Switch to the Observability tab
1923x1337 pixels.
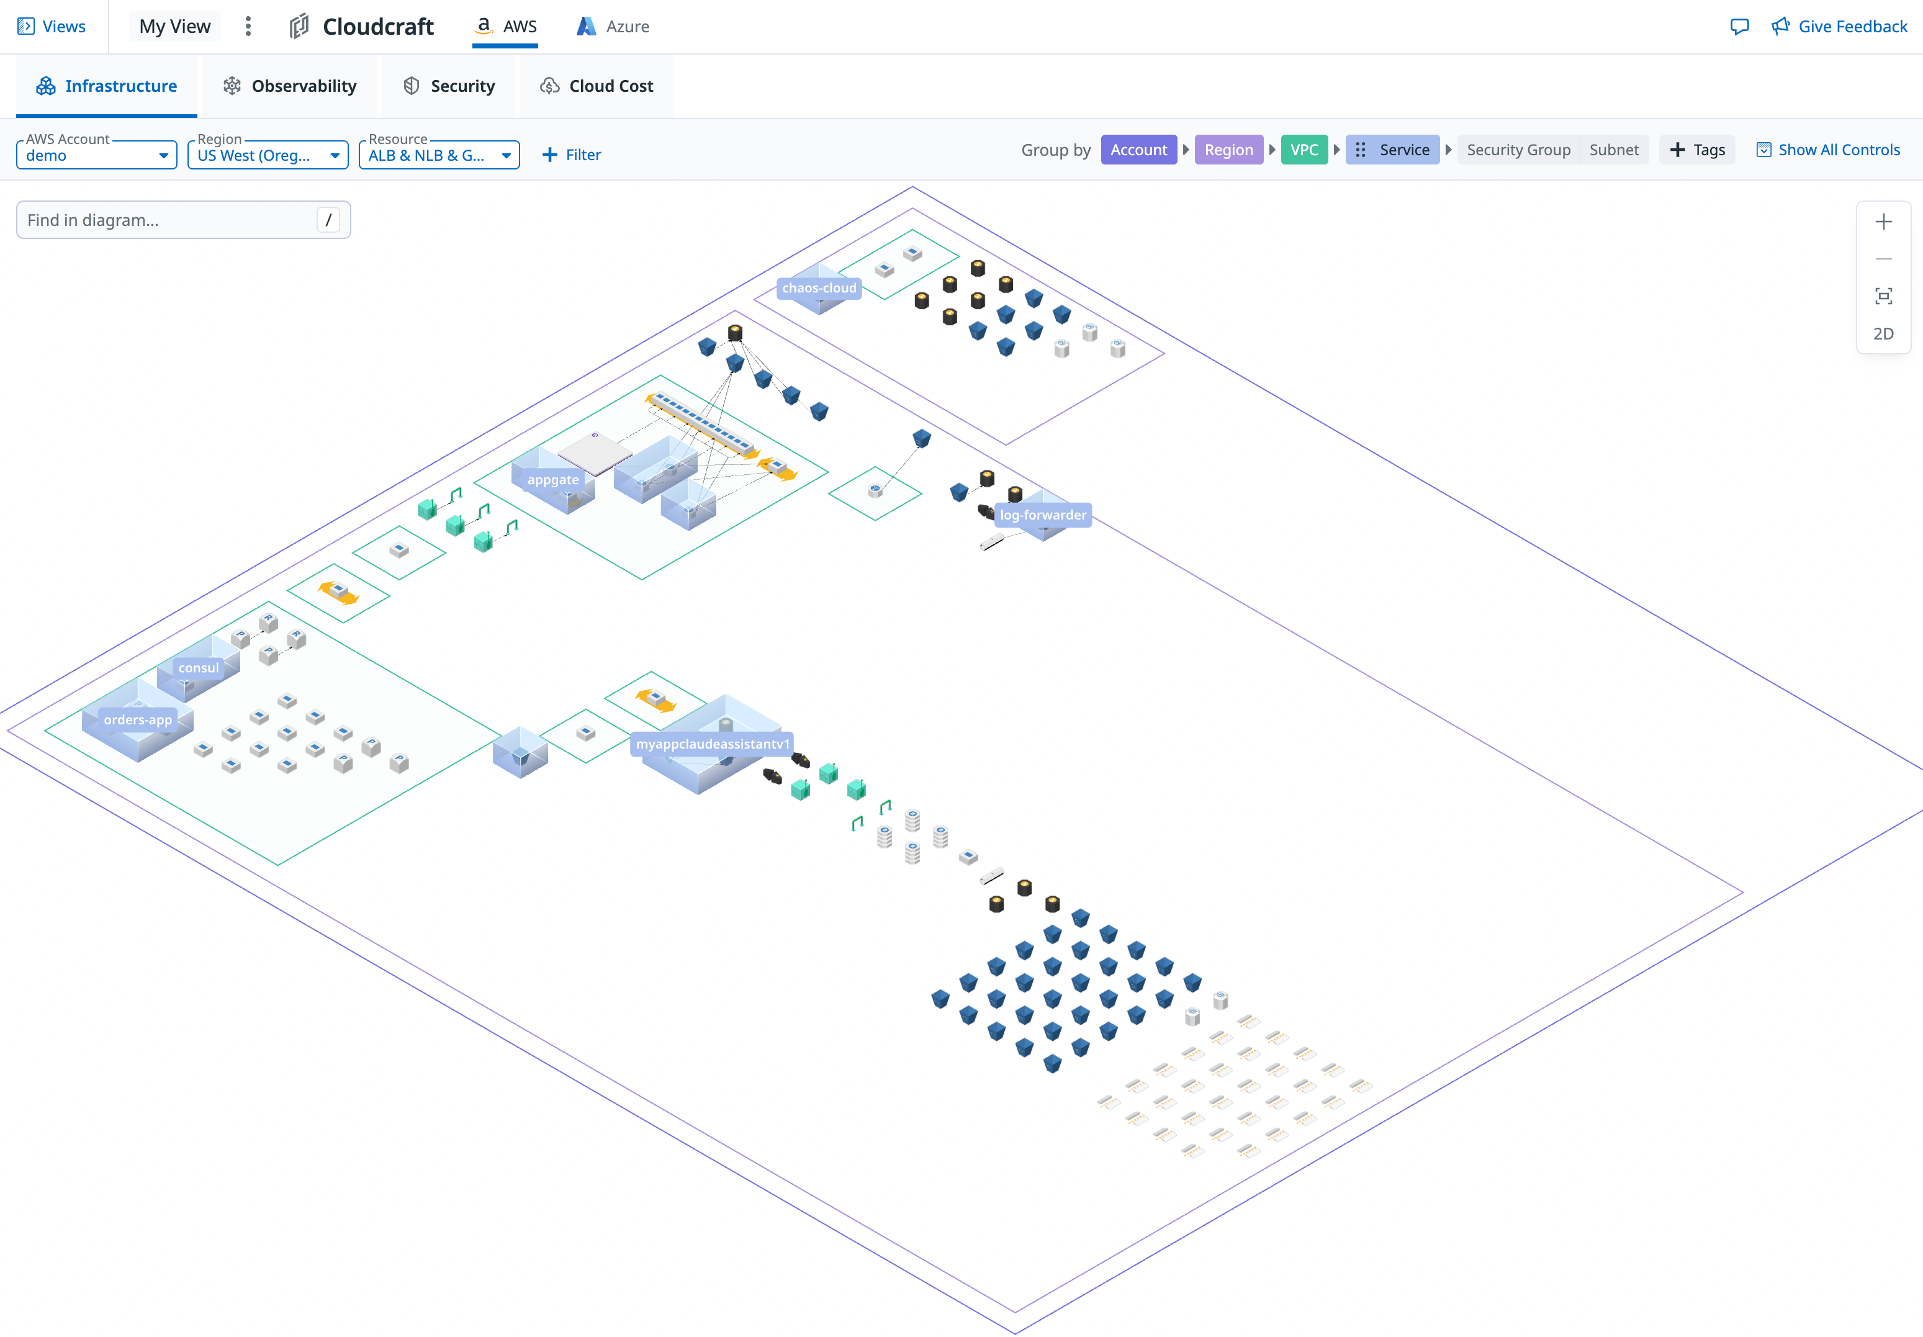pyautogui.click(x=290, y=86)
